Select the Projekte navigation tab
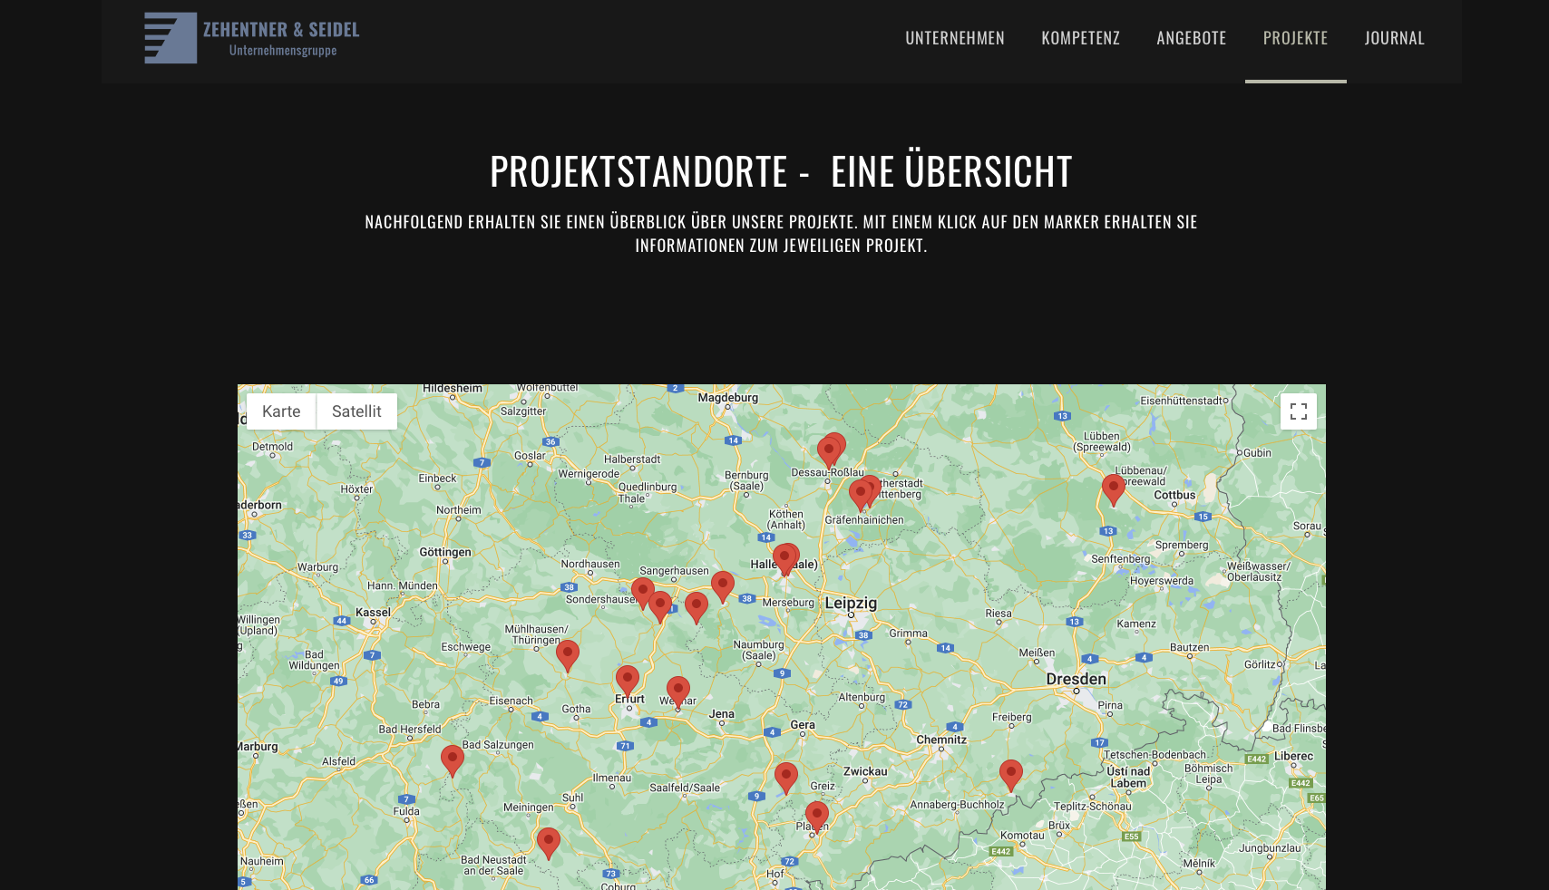The image size is (1549, 890). [x=1295, y=38]
